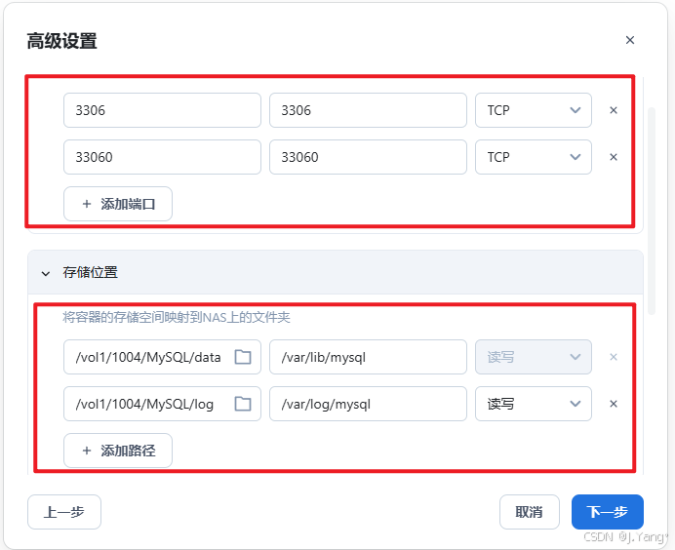Image resolution: width=675 pixels, height=550 pixels.
Task: Remove the 3306 port mapping row
Action: click(614, 110)
